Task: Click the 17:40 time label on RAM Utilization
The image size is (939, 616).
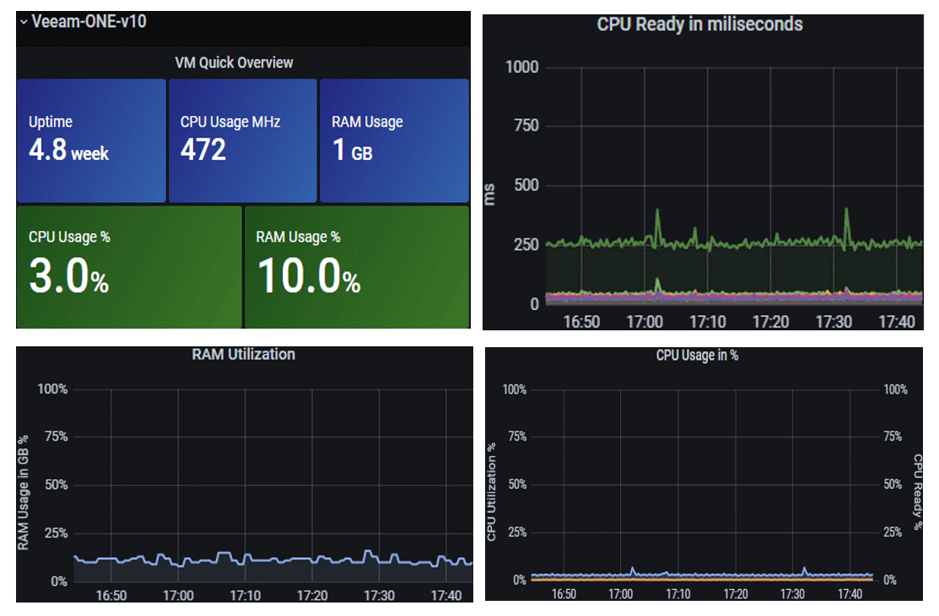Action: pos(446,596)
